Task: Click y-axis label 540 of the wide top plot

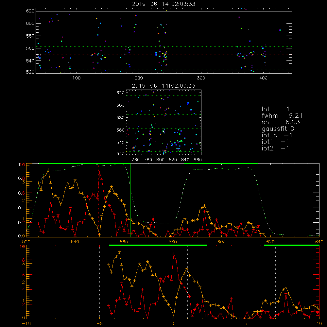Action: tap(30, 61)
